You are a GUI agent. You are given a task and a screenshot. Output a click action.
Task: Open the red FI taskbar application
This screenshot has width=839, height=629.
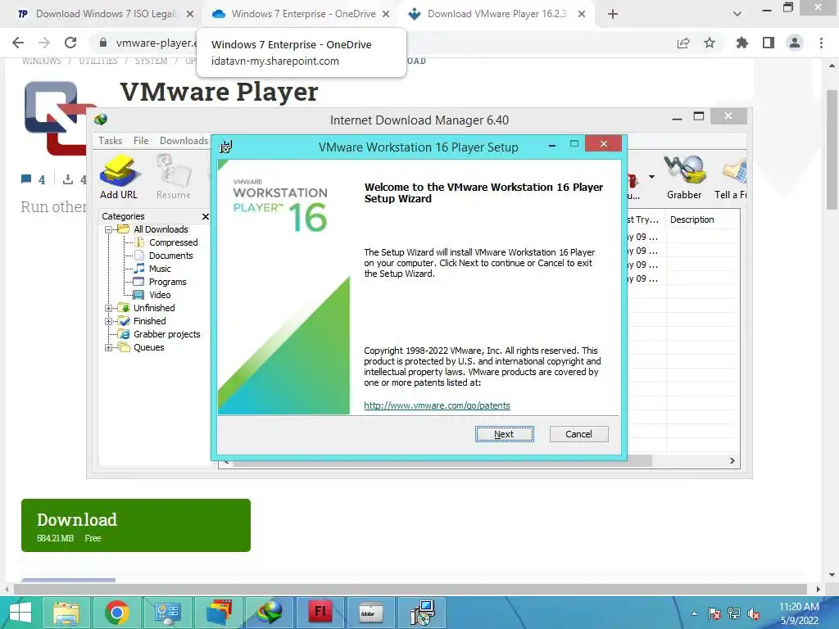pos(320,613)
